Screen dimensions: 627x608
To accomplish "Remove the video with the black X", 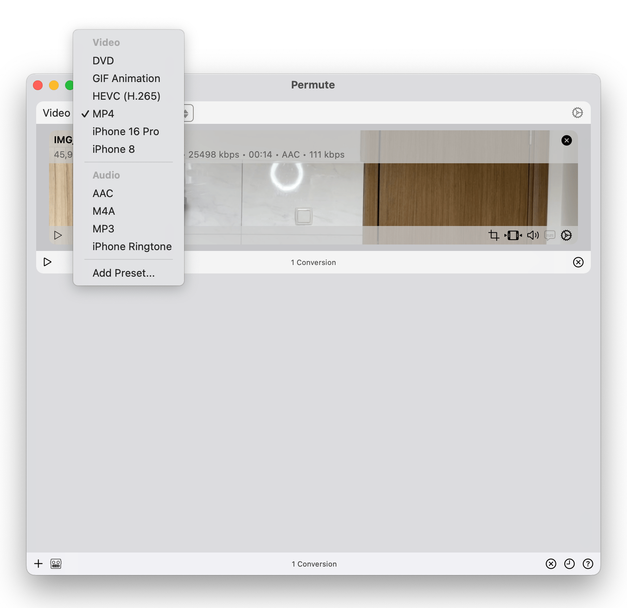I will coord(566,140).
